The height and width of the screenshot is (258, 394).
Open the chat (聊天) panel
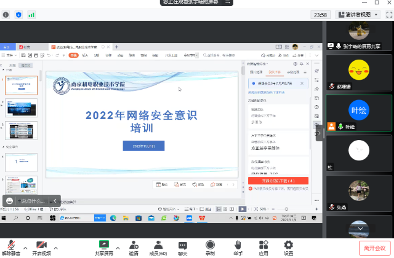click(183, 244)
